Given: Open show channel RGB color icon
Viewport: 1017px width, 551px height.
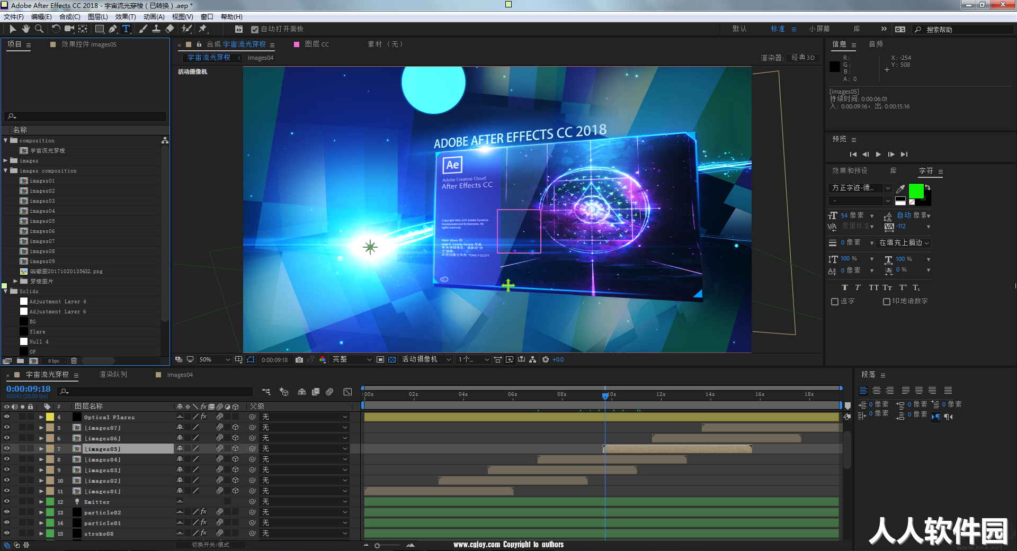Looking at the screenshot, I should point(323,360).
